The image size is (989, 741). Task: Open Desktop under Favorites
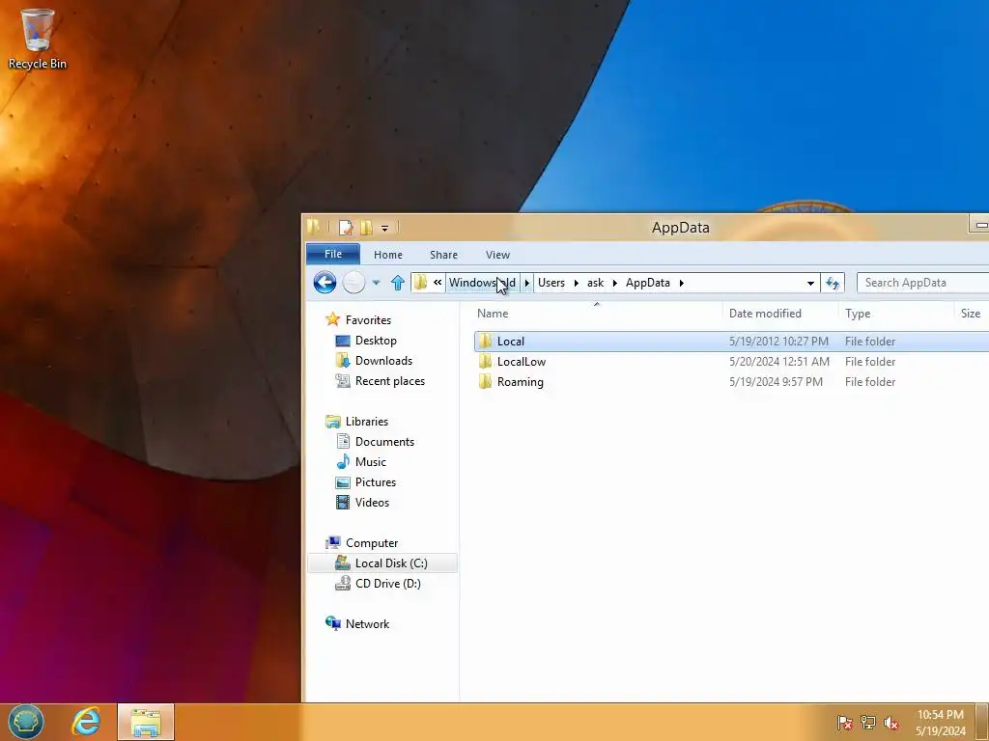pyautogui.click(x=376, y=341)
